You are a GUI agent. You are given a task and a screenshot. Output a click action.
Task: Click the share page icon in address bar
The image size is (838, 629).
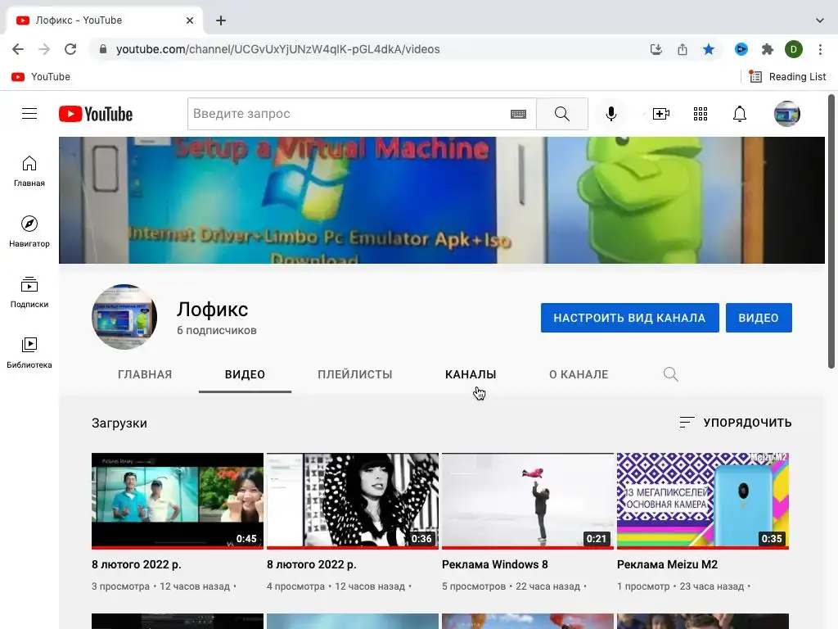pyautogui.click(x=683, y=49)
